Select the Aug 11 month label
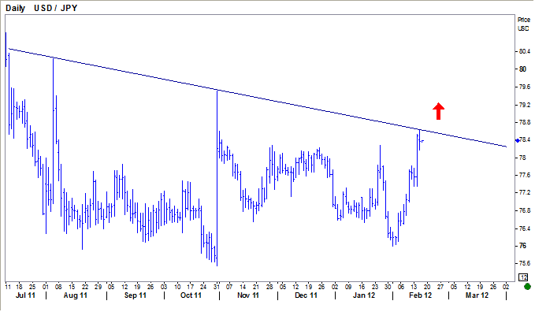 point(76,295)
